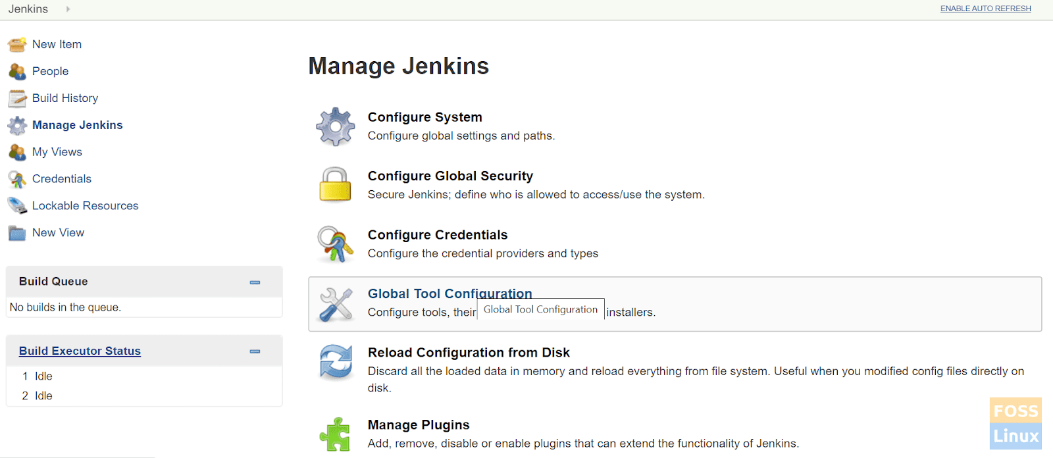This screenshot has width=1053, height=458.
Task: Click the New Item box icon
Action: point(17,45)
